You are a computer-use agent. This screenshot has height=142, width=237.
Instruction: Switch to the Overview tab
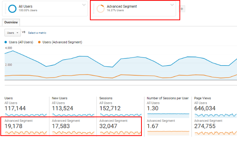point(11,22)
